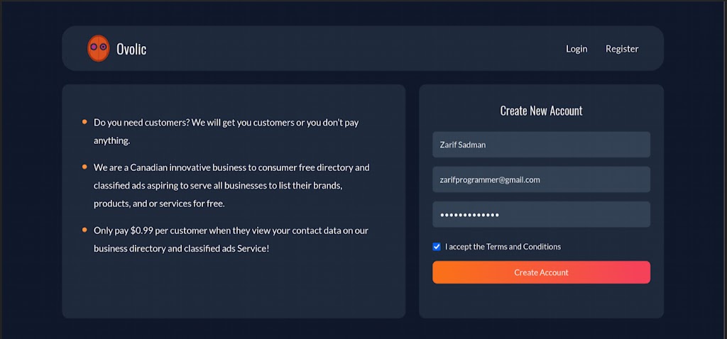Screen dimensions: 727x339
Task: Click the 'Canadian innovative business' paragraph text
Action: tap(232, 185)
